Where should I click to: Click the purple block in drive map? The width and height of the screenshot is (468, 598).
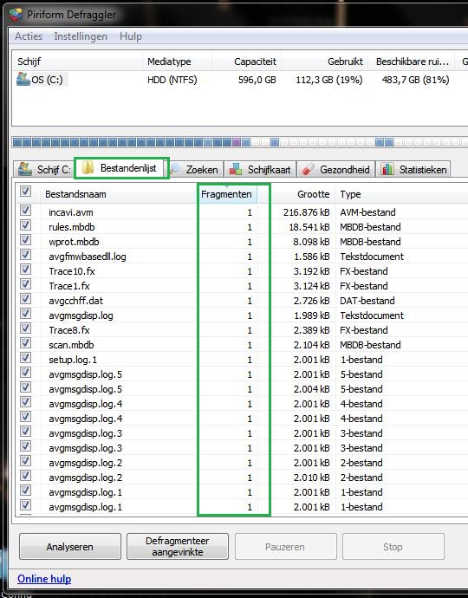click(x=237, y=143)
